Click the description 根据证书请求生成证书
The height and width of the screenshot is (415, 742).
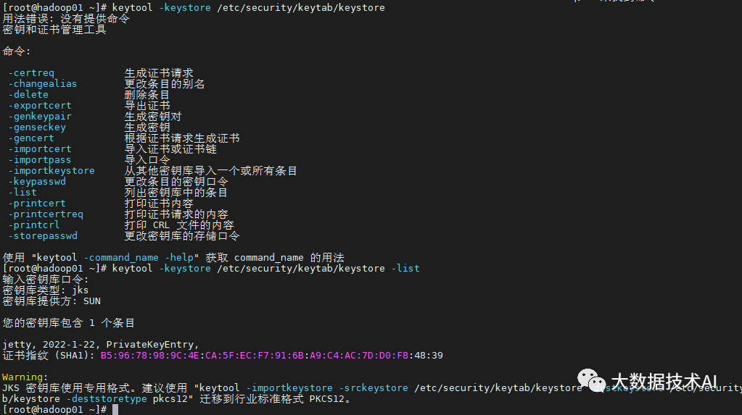coord(182,138)
